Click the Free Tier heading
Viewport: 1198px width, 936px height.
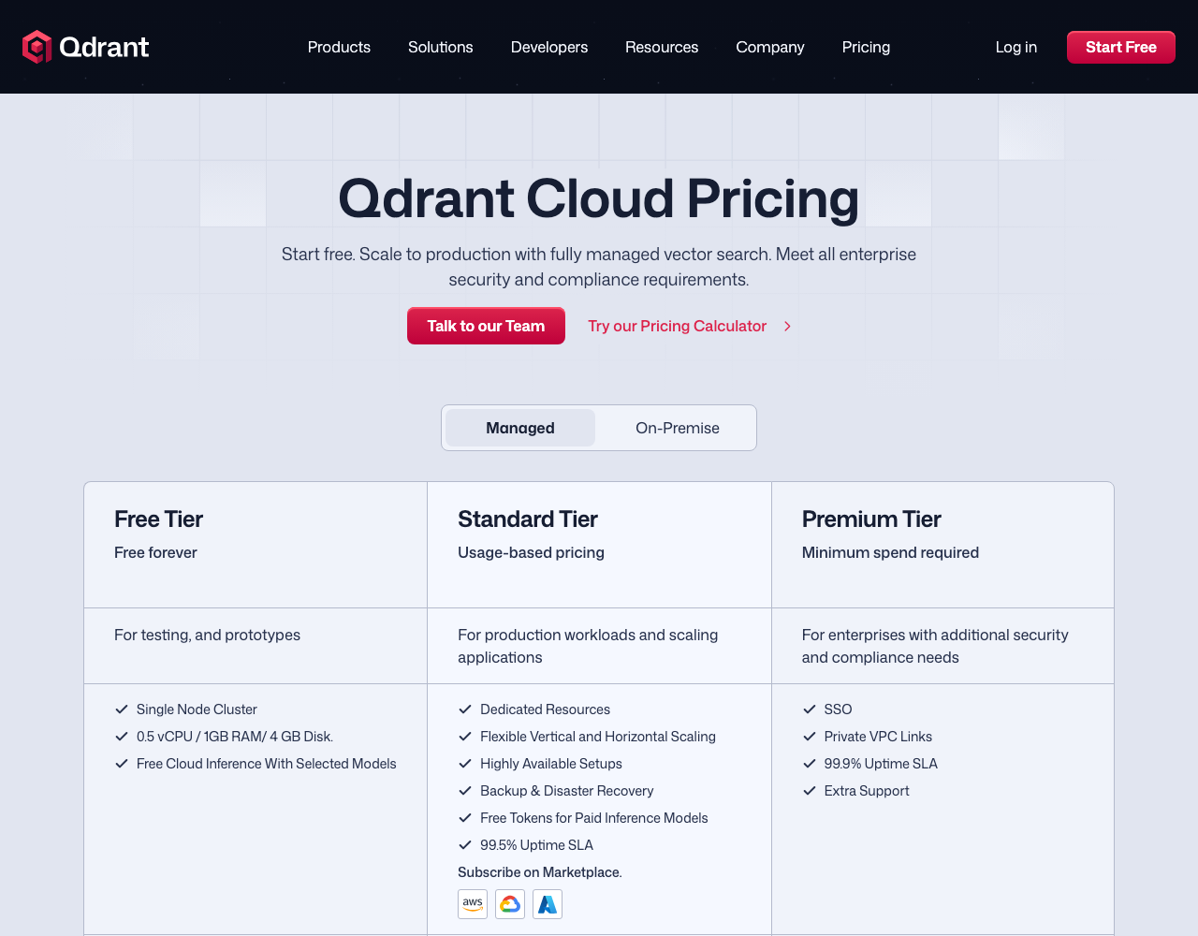[159, 519]
